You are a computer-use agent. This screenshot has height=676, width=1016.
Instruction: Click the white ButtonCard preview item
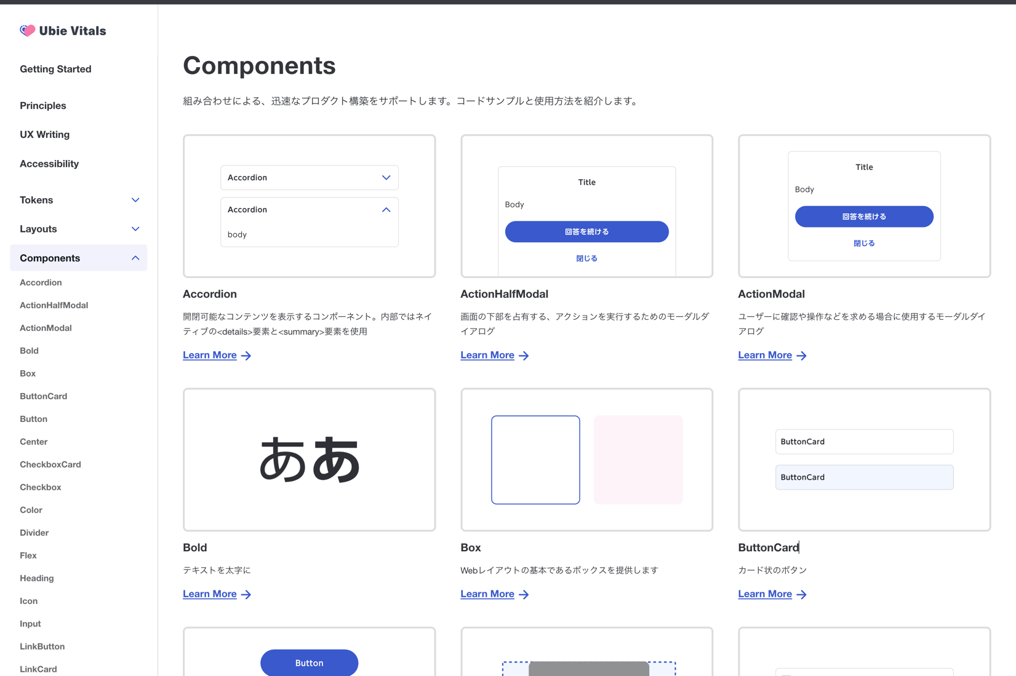coord(864,442)
